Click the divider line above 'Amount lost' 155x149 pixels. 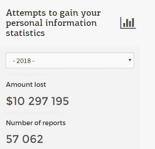[x=26, y=74]
